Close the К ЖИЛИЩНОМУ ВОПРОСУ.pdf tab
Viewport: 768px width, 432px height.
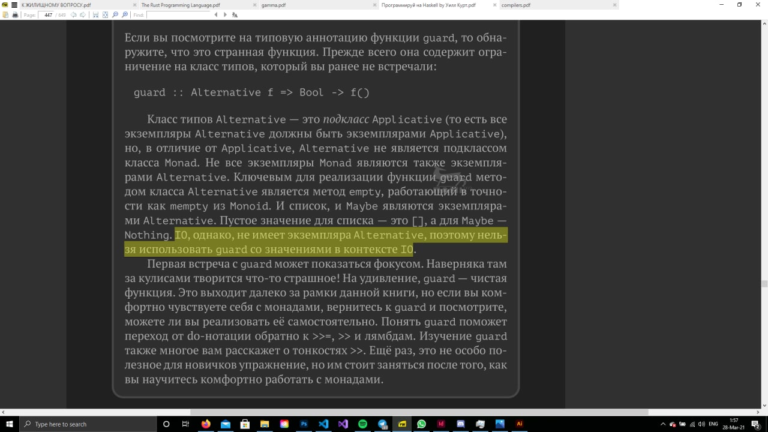pyautogui.click(x=135, y=5)
